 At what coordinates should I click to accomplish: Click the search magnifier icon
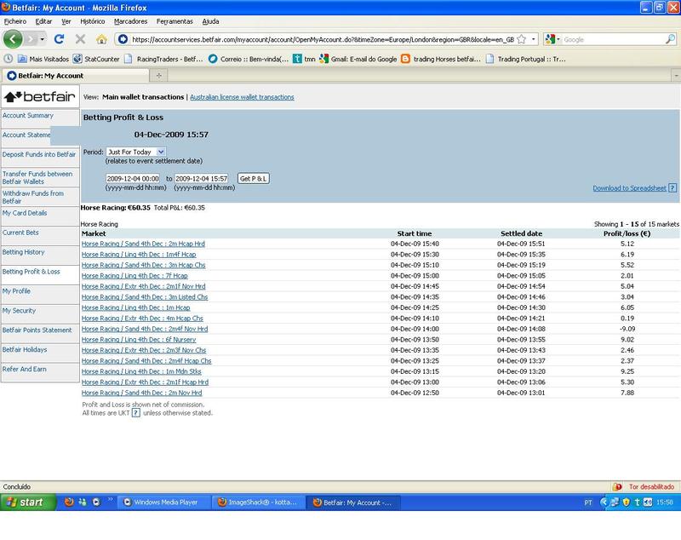point(670,39)
